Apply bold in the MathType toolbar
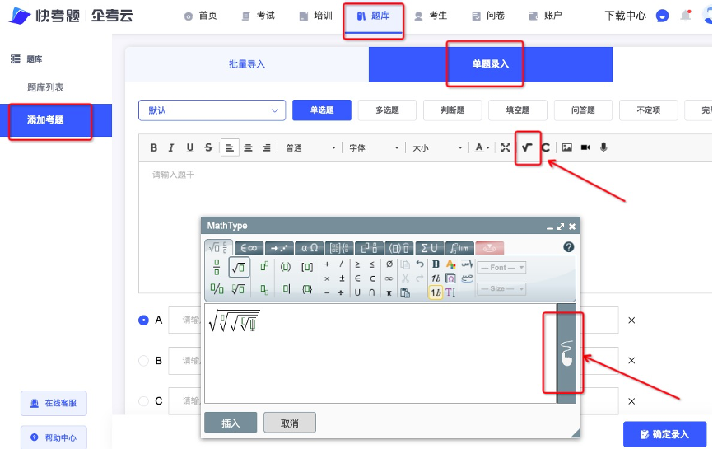Screen dimensions: 713x449 click(436, 264)
